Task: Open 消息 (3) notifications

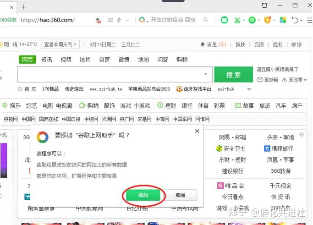Action: coord(214,44)
